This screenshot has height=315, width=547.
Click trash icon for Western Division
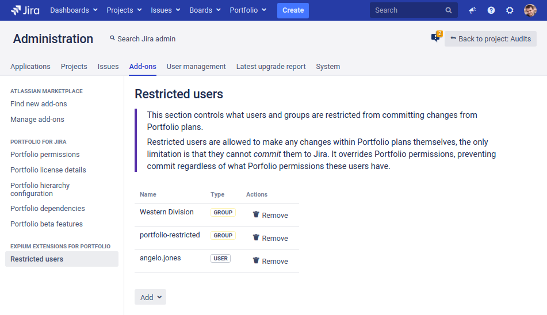click(x=256, y=214)
